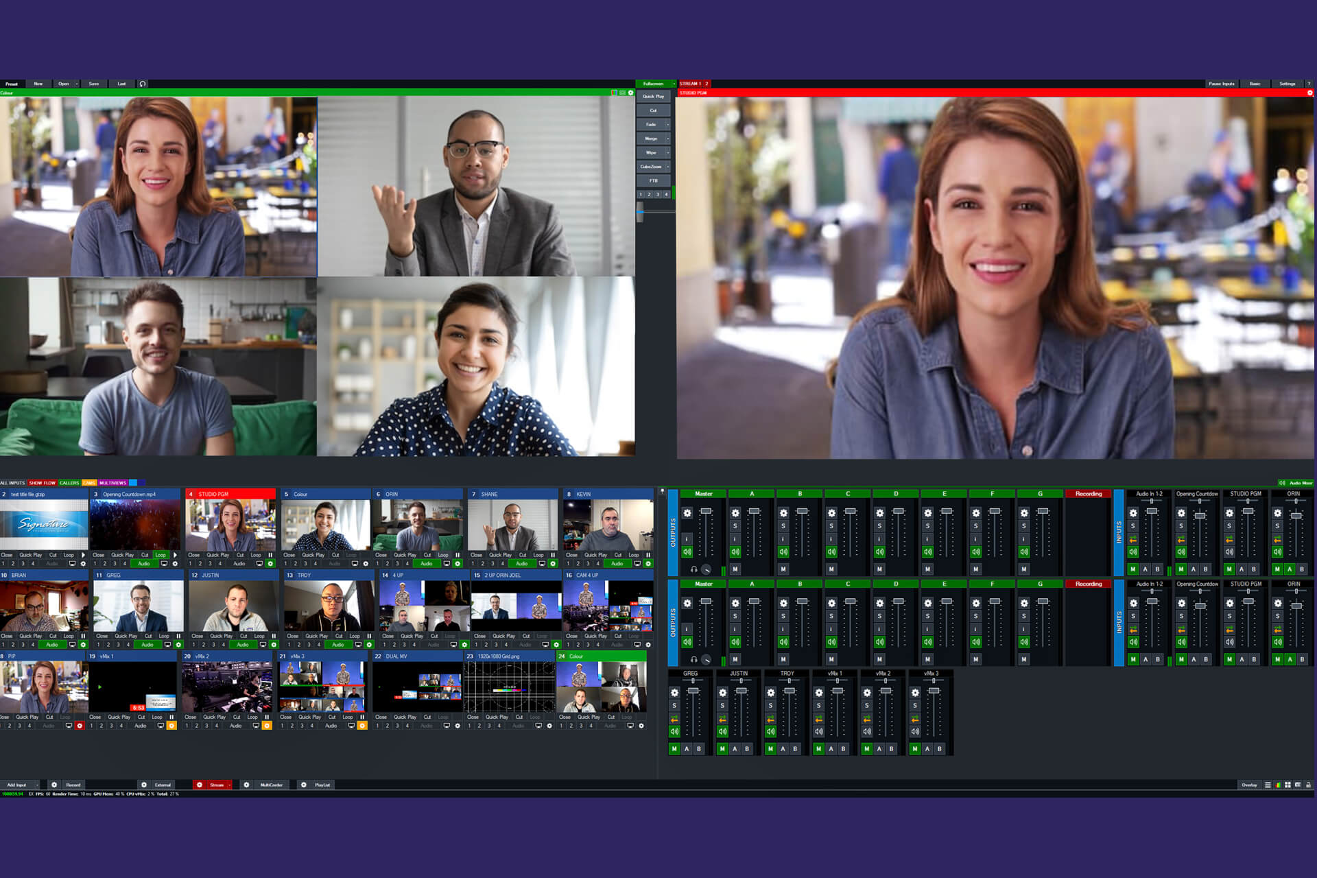Toggle the M bus on the vMix 2 mixer channel
The image size is (1317, 878).
pyautogui.click(x=866, y=749)
